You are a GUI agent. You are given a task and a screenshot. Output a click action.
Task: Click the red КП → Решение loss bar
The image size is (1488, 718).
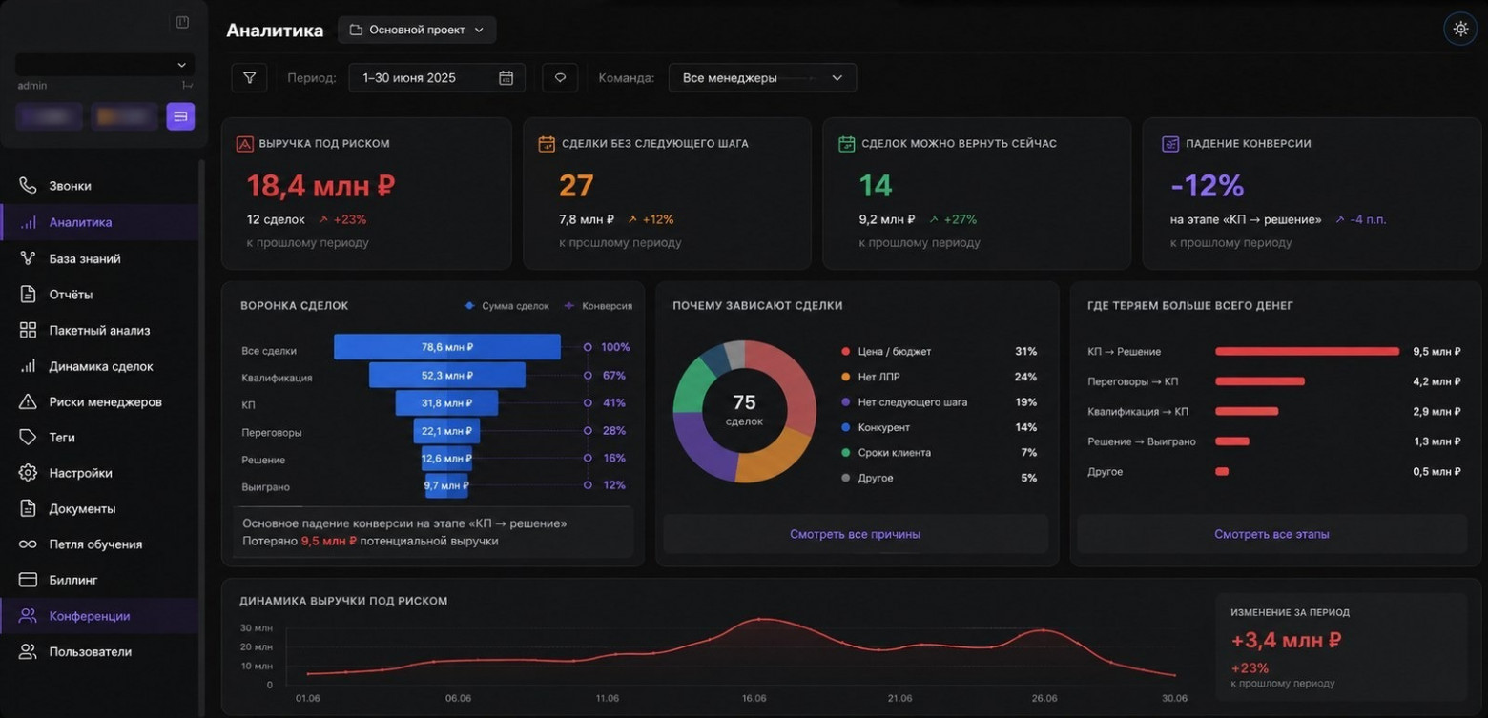coord(1307,352)
